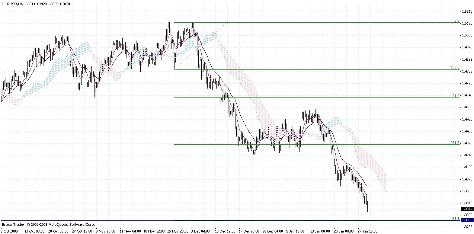Select the 100.0 Fibonacci level line

click(x=316, y=69)
